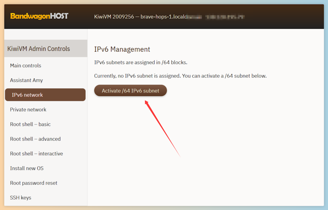
Task: Click the IPv6 Management heading
Action: click(x=122, y=49)
